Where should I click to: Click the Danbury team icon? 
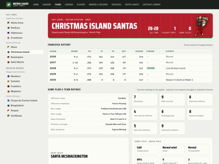9,28
